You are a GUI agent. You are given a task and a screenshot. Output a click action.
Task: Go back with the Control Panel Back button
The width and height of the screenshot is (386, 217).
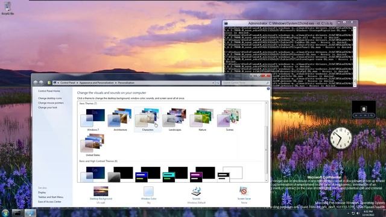36,83
